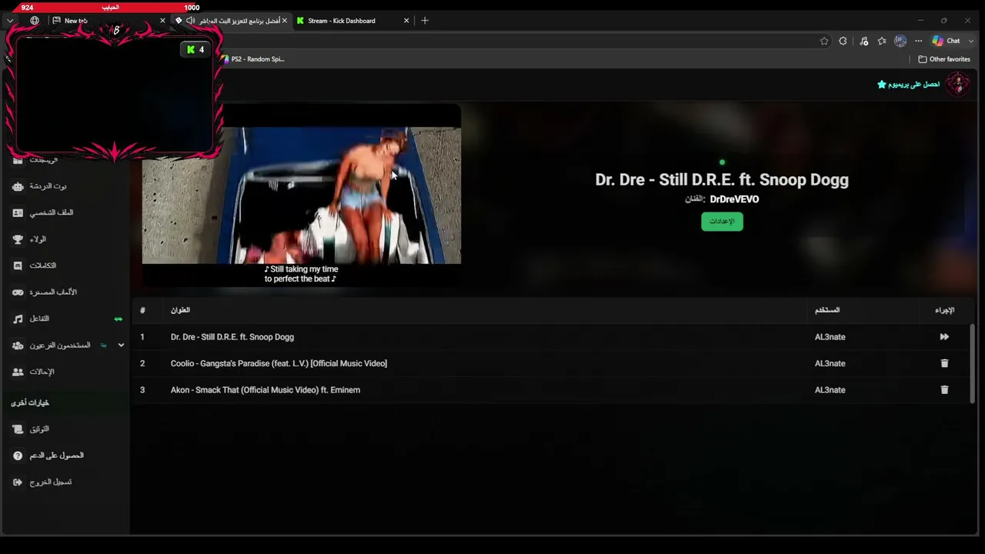Close the Stream - Kick Dashboard tab

tap(406, 21)
